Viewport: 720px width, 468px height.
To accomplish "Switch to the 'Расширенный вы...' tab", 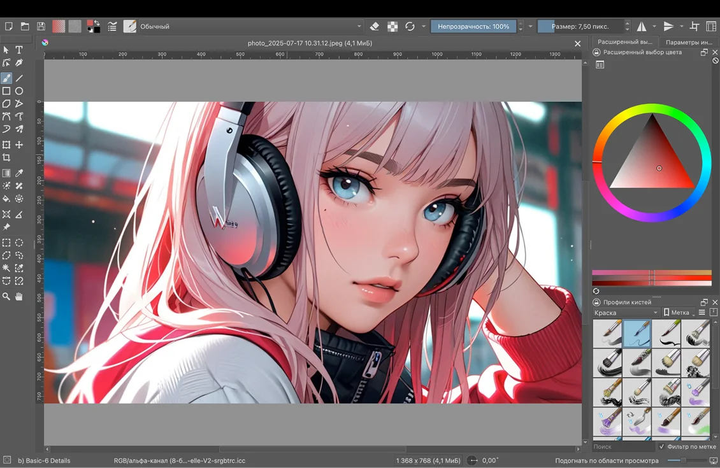I will point(624,42).
